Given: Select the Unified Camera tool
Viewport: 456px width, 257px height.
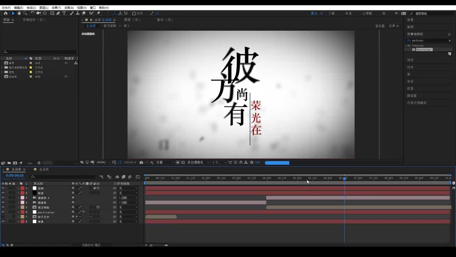Looking at the screenshot, I should pos(39,13).
